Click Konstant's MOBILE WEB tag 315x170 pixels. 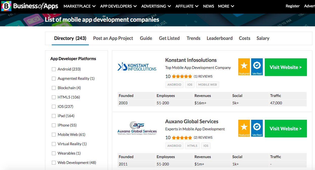click(207, 85)
